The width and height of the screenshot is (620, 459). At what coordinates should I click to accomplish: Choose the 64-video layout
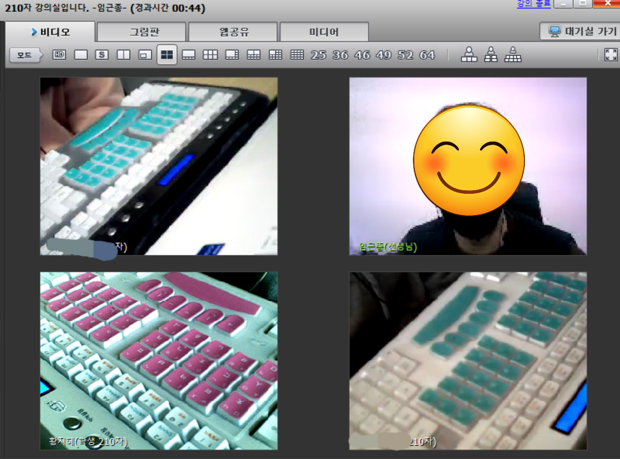click(x=427, y=55)
